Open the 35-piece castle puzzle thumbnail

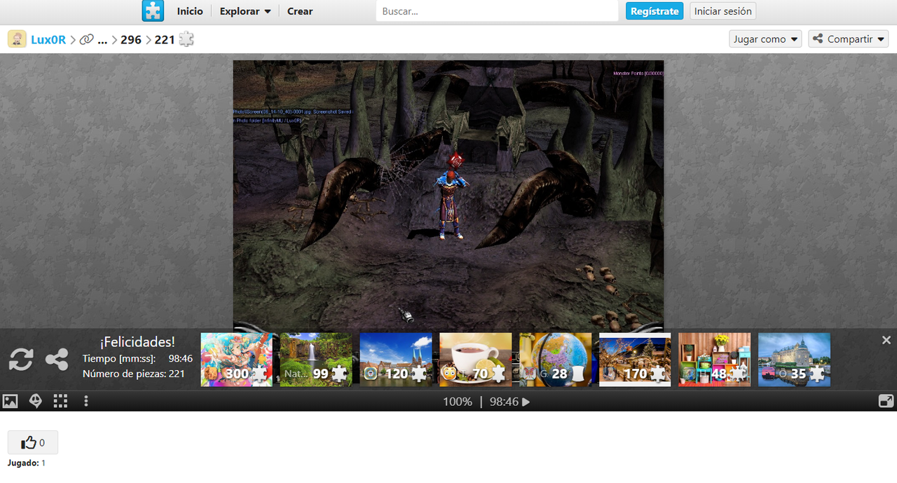[x=794, y=360]
